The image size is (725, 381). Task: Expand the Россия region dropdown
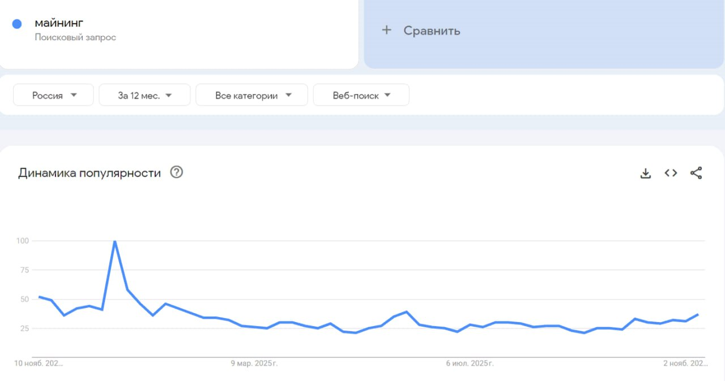point(54,95)
